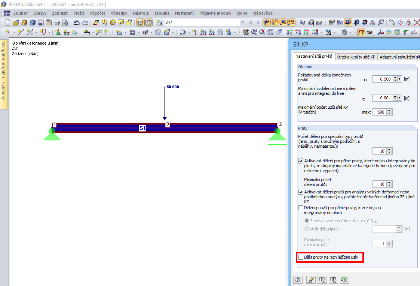420x286 pixels.
Task: Expand the new member tool dropdown arrow
Action: coord(36,33)
